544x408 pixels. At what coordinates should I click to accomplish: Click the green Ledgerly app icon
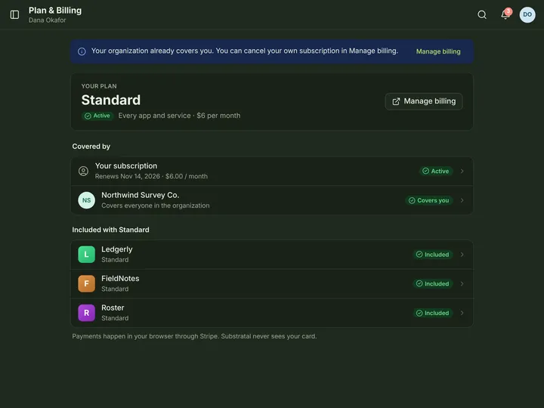click(x=86, y=255)
